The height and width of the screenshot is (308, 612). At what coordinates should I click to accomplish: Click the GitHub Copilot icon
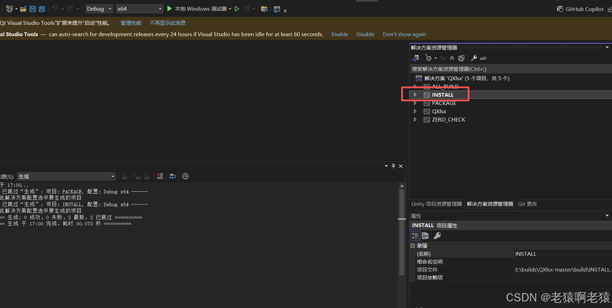560,9
